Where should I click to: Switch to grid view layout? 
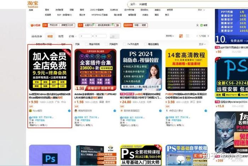[x=181, y=36]
